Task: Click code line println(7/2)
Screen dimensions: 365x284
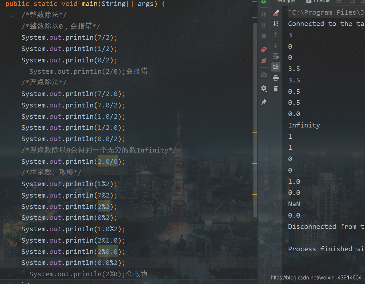Action: [x=69, y=37]
